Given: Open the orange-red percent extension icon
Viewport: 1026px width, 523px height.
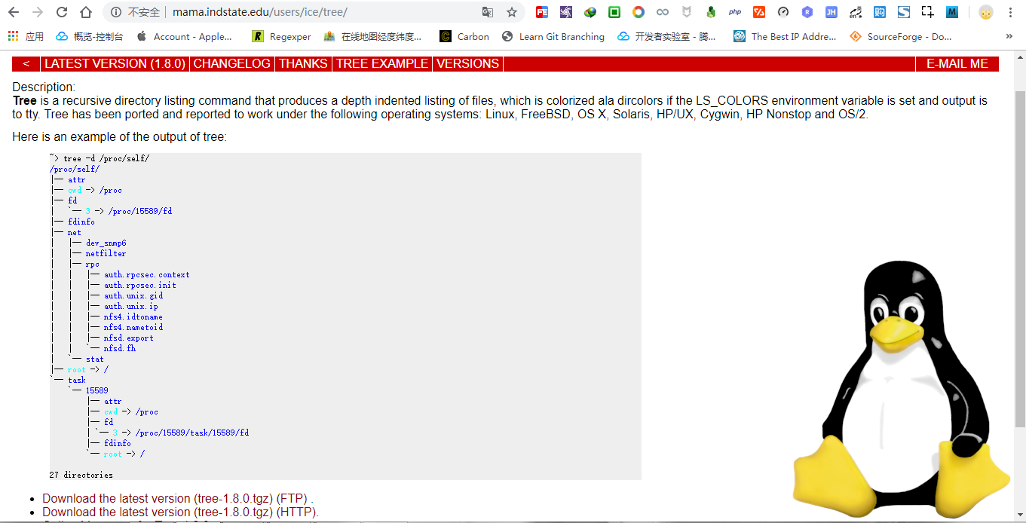Looking at the screenshot, I should (759, 12).
